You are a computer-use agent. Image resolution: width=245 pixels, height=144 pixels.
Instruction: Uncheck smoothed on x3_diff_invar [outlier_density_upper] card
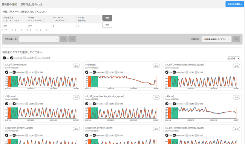(94, 104)
